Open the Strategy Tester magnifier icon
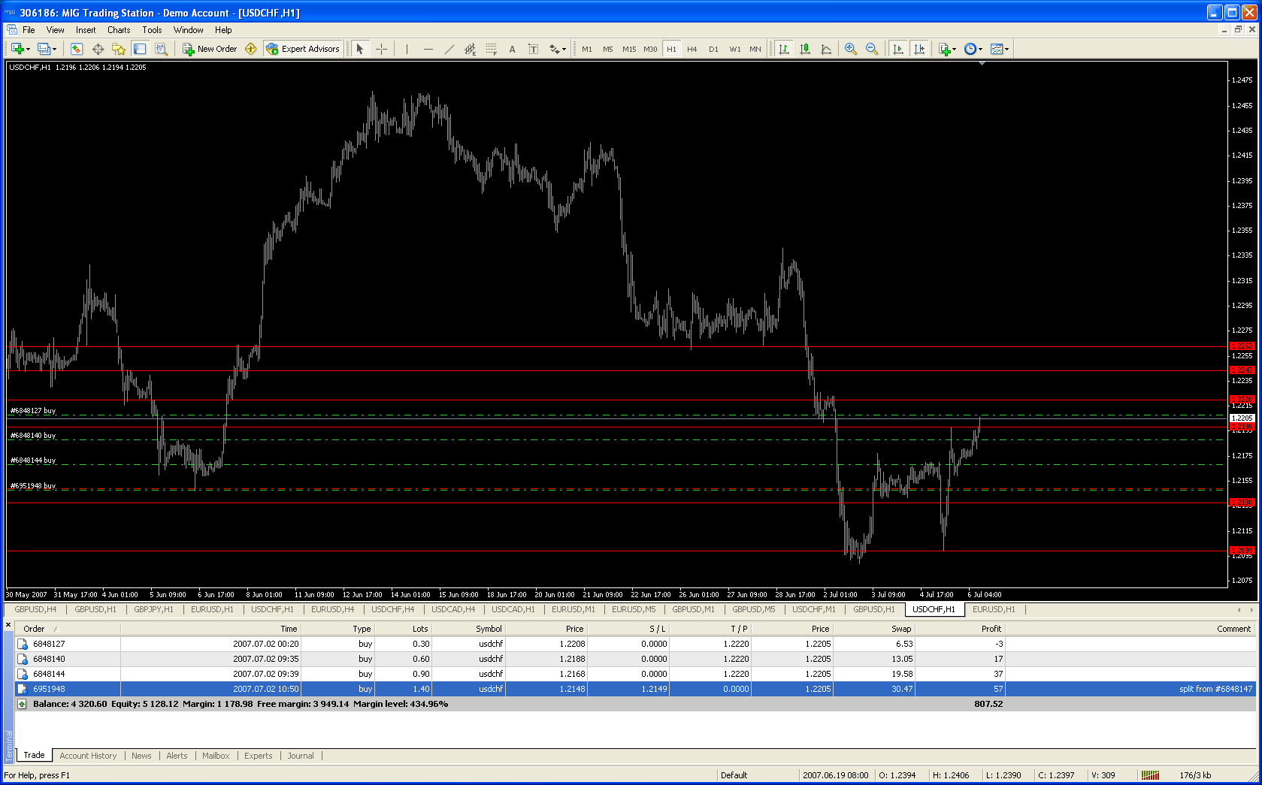 (161, 49)
